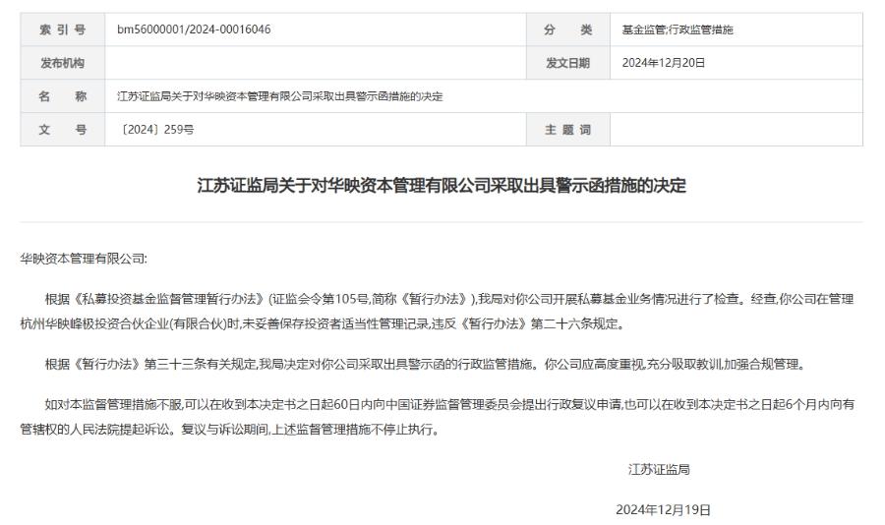The width and height of the screenshot is (885, 525).
Task: Click the empty 发布机构 value cell
Action: pos(316,63)
